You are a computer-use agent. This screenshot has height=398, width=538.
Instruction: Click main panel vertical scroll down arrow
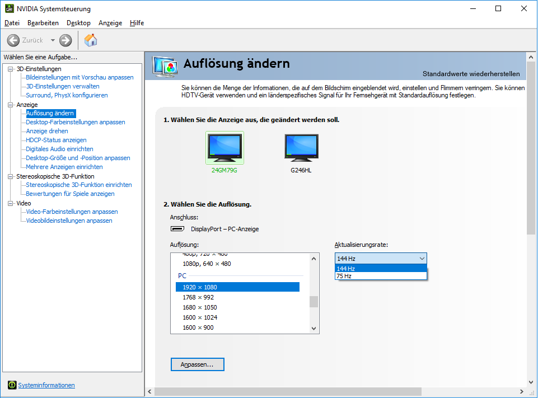pyautogui.click(x=531, y=382)
